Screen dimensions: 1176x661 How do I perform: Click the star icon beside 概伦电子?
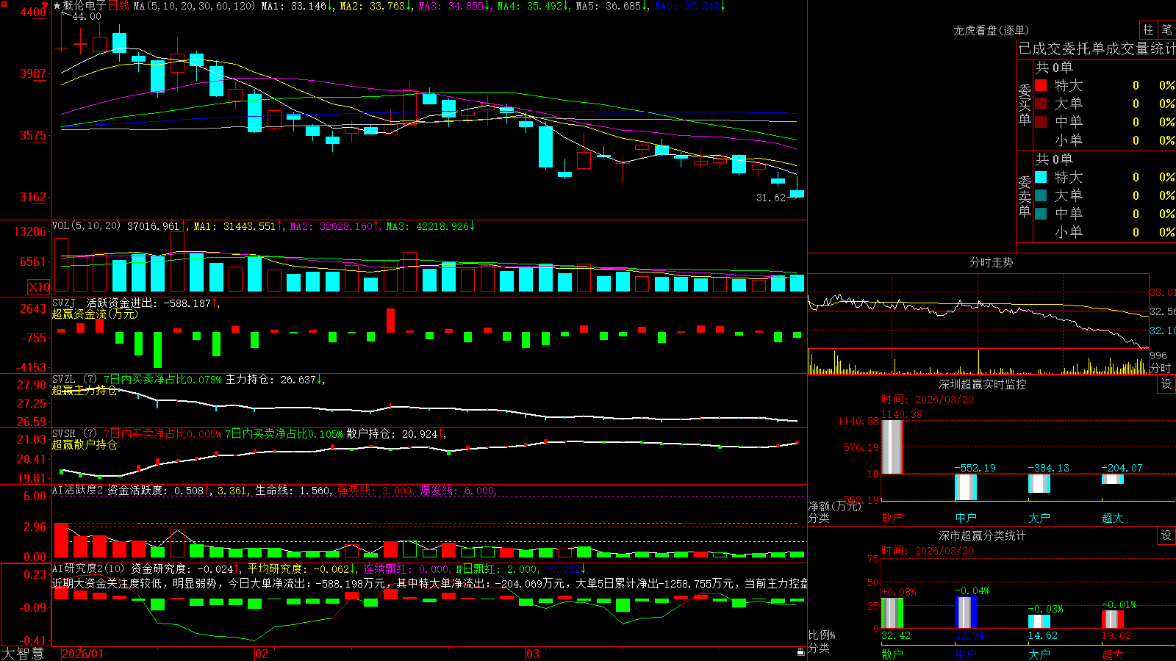(57, 6)
